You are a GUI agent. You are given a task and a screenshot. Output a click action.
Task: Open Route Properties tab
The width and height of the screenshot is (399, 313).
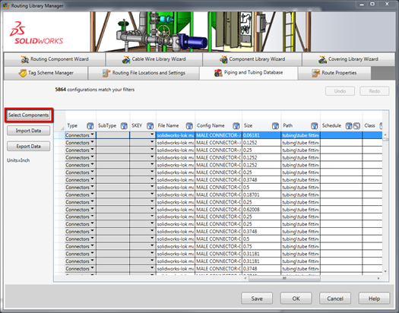tap(334, 73)
